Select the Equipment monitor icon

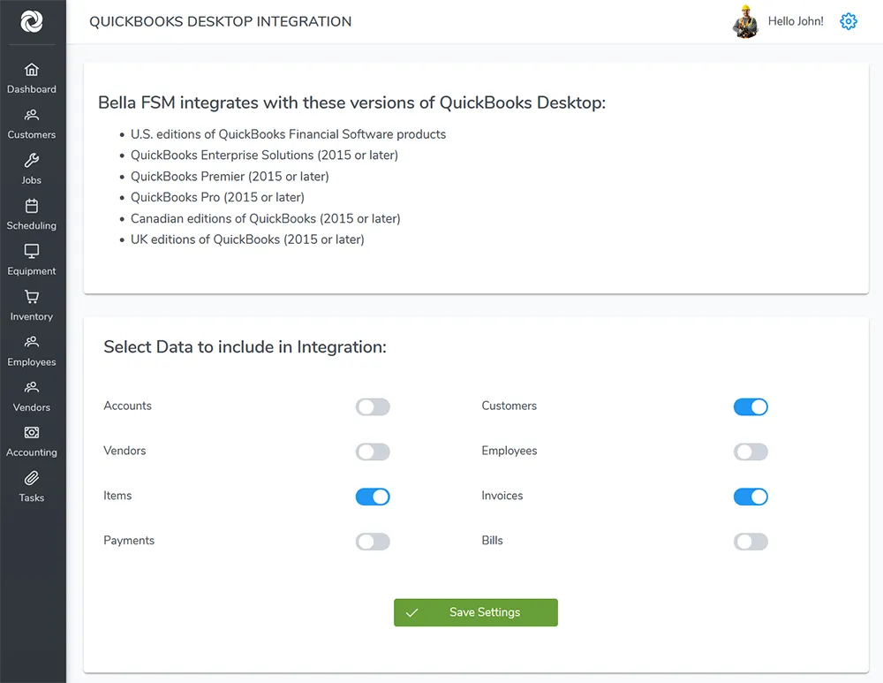(x=32, y=251)
